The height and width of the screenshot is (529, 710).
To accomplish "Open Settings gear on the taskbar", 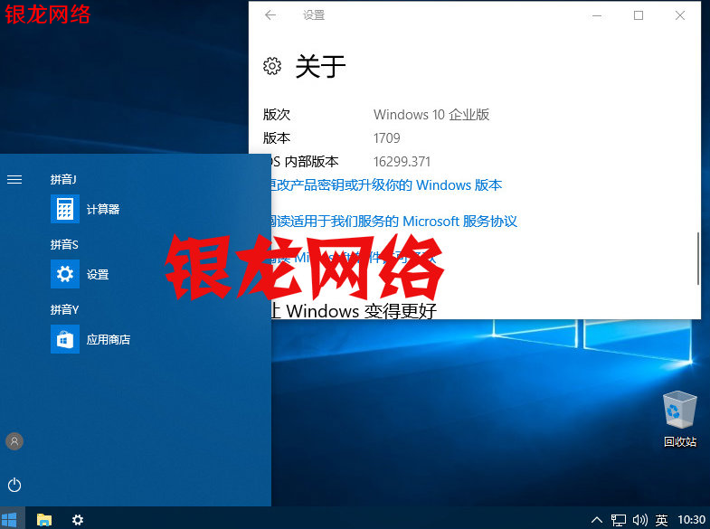I will tap(78, 519).
